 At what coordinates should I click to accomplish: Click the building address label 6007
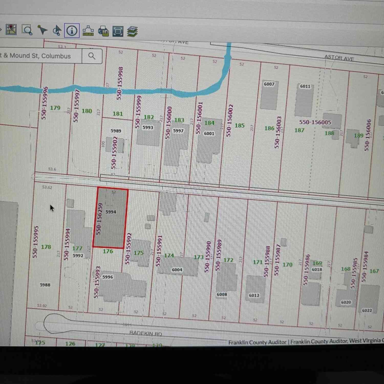pyautogui.click(x=269, y=84)
